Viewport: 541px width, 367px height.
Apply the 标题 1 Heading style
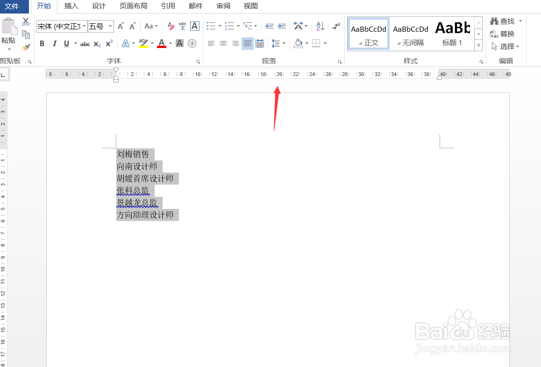453,34
